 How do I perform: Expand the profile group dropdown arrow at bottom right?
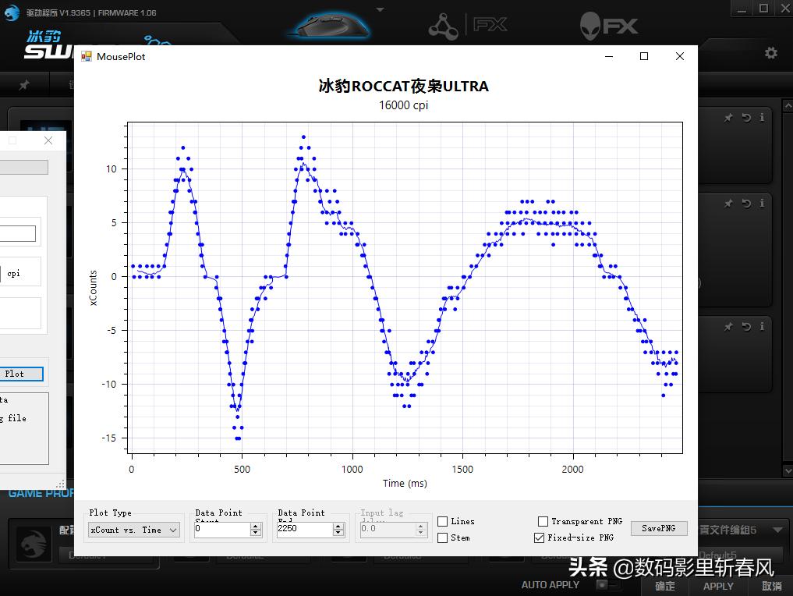pos(777,530)
